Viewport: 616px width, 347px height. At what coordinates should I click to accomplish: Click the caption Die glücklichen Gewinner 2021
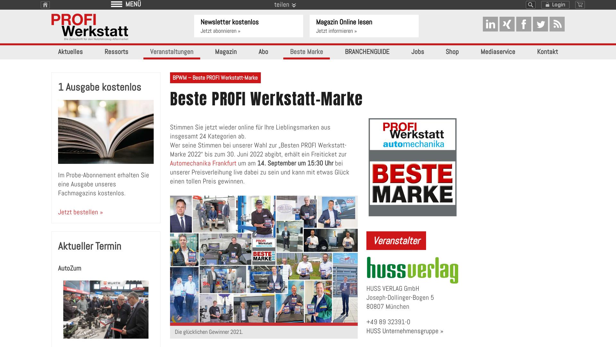[x=209, y=332]
